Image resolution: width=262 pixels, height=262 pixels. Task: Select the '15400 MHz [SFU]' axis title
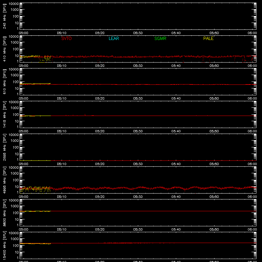click(5, 245)
